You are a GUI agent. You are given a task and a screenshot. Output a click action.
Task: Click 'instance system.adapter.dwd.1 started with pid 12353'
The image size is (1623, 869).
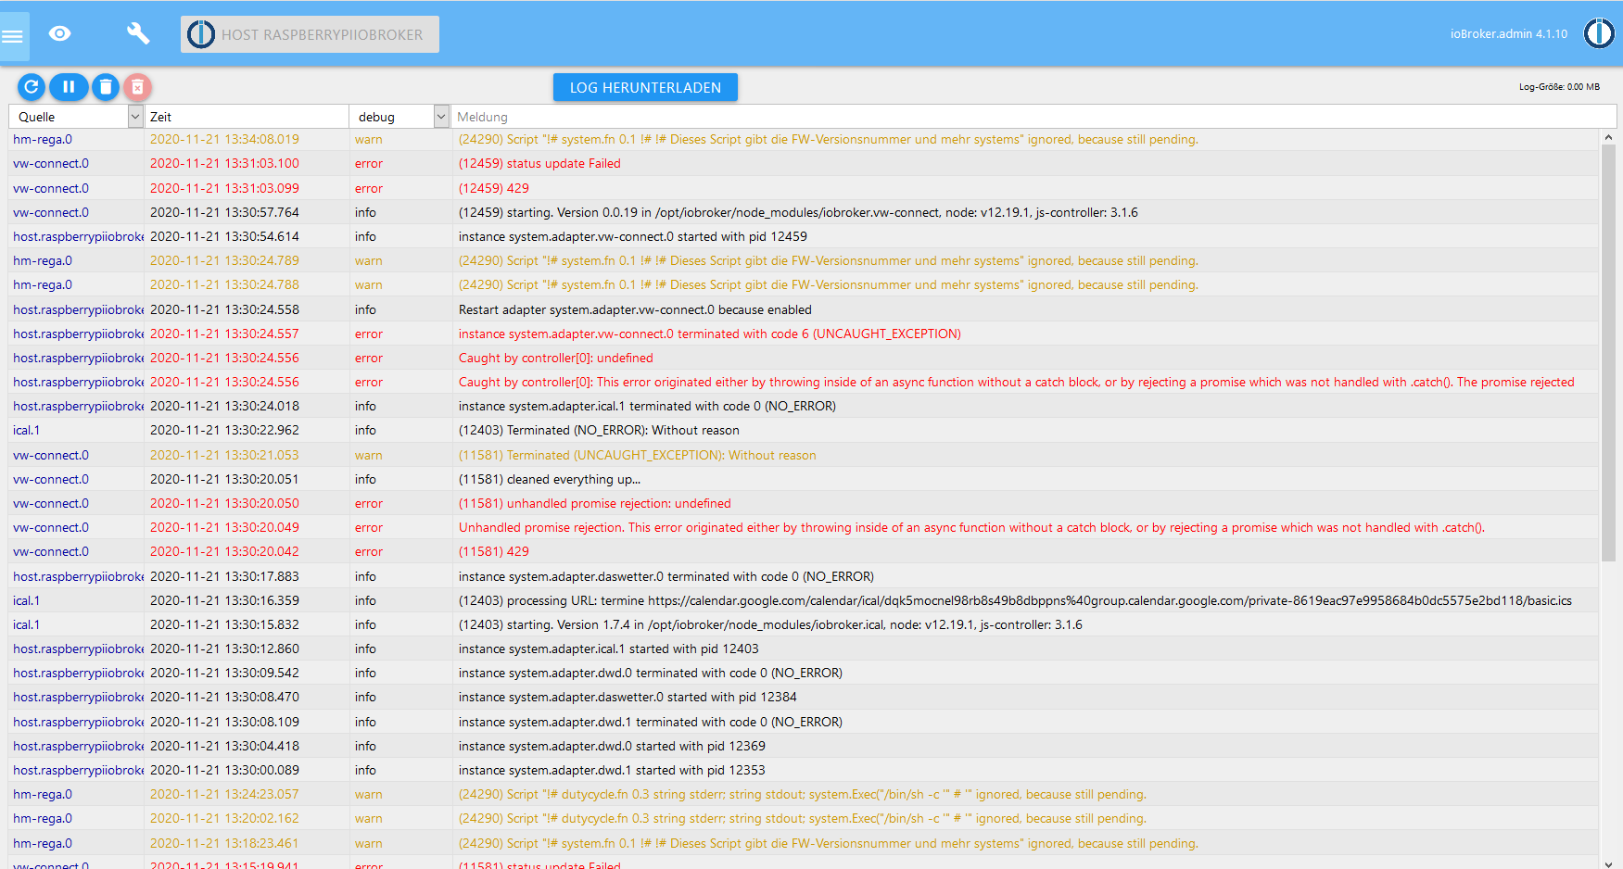pos(612,770)
